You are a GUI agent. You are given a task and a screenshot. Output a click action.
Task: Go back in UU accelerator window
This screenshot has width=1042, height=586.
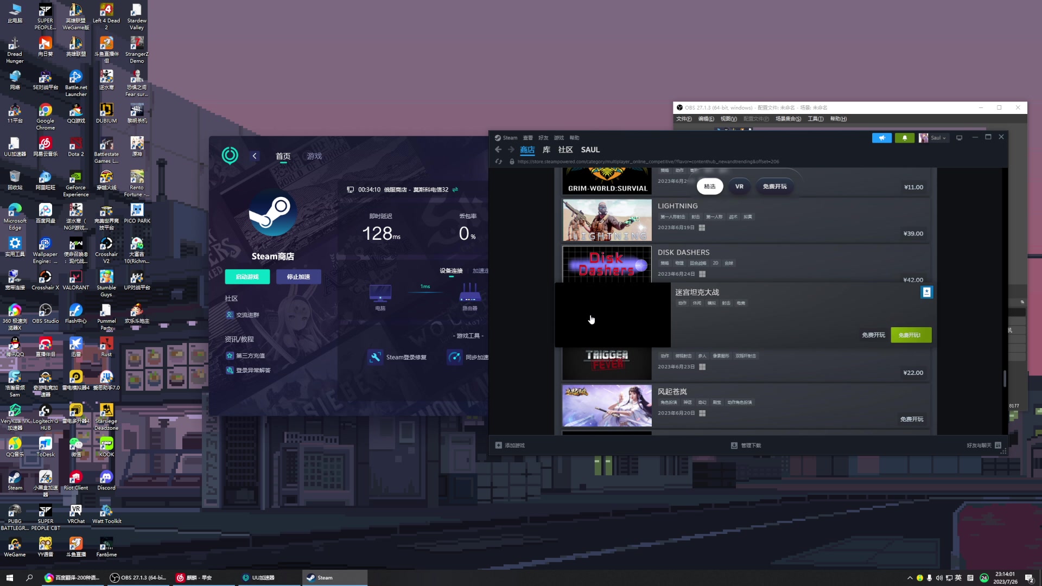pos(255,156)
